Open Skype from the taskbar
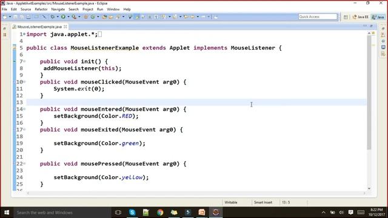This screenshot has height=218, width=388. tap(132, 213)
